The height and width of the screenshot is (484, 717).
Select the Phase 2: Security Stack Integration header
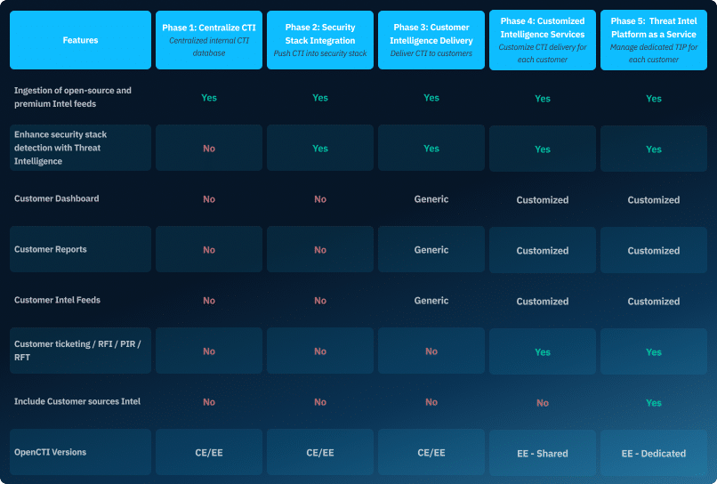[x=320, y=40]
